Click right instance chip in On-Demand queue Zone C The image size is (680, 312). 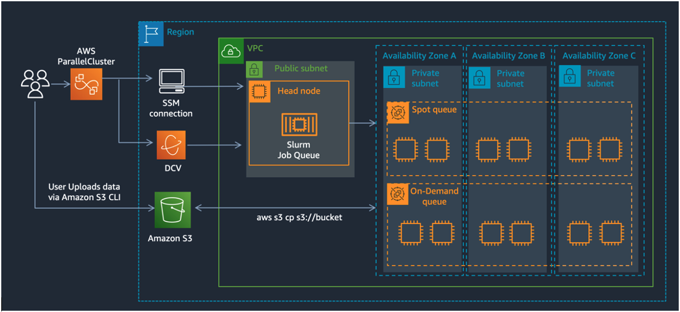611,232
